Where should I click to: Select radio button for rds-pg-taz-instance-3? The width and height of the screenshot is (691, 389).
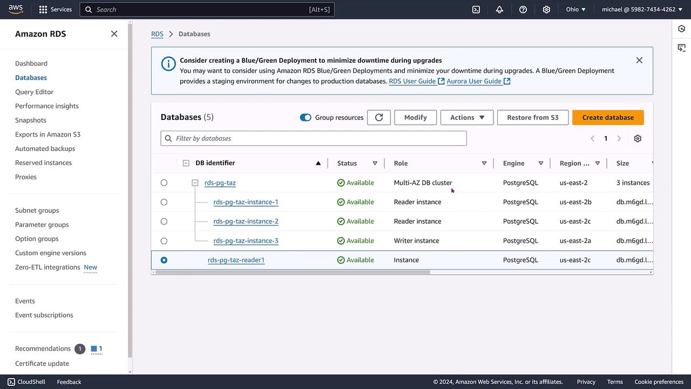point(164,241)
